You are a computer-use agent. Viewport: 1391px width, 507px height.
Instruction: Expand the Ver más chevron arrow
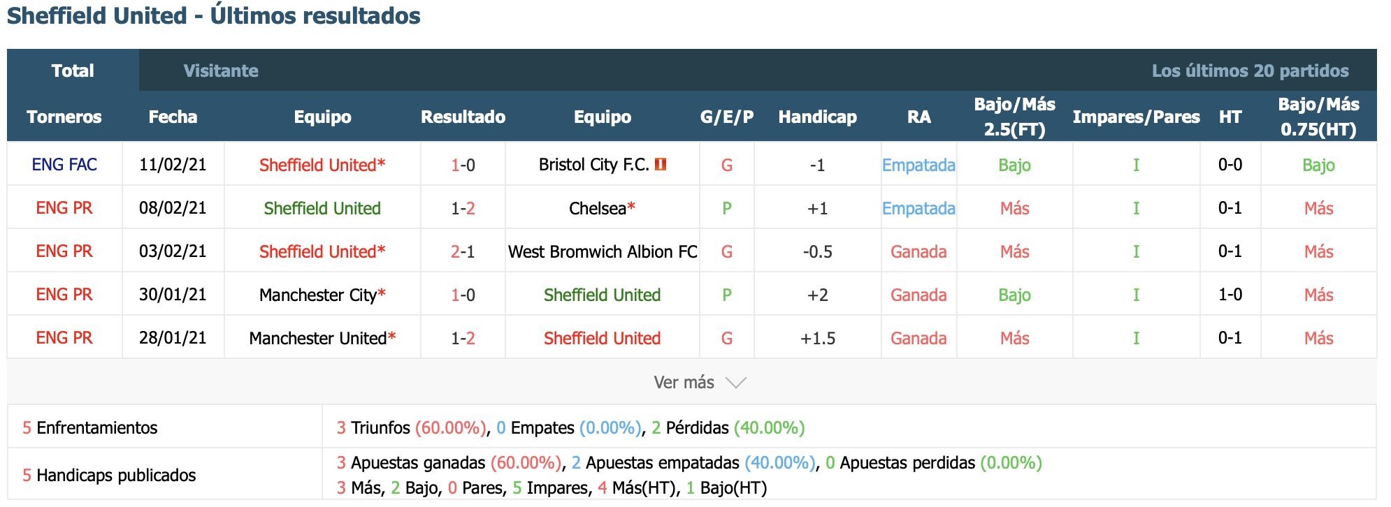tap(736, 383)
